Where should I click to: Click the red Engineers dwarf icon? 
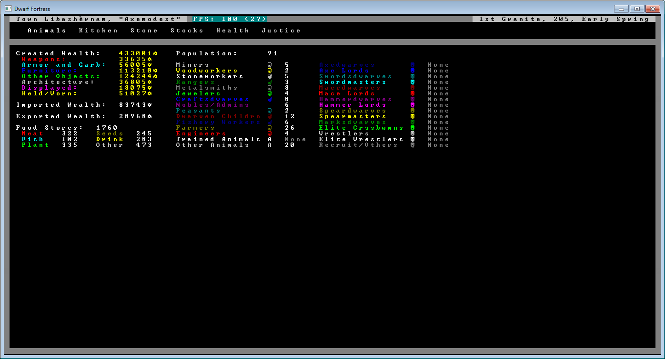click(270, 133)
